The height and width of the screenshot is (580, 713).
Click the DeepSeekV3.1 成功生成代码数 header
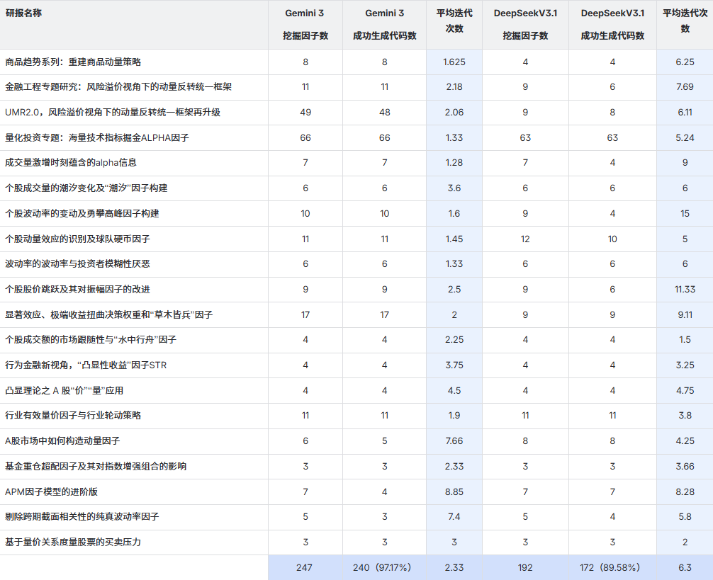pyautogui.click(x=612, y=25)
